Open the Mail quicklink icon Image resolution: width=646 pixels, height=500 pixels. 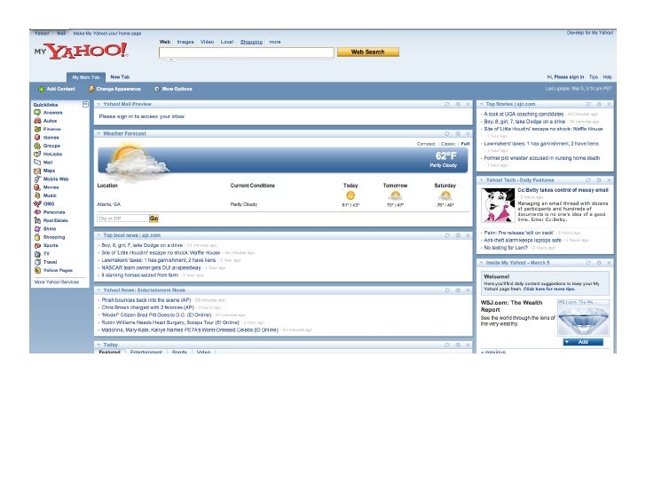coord(37,162)
